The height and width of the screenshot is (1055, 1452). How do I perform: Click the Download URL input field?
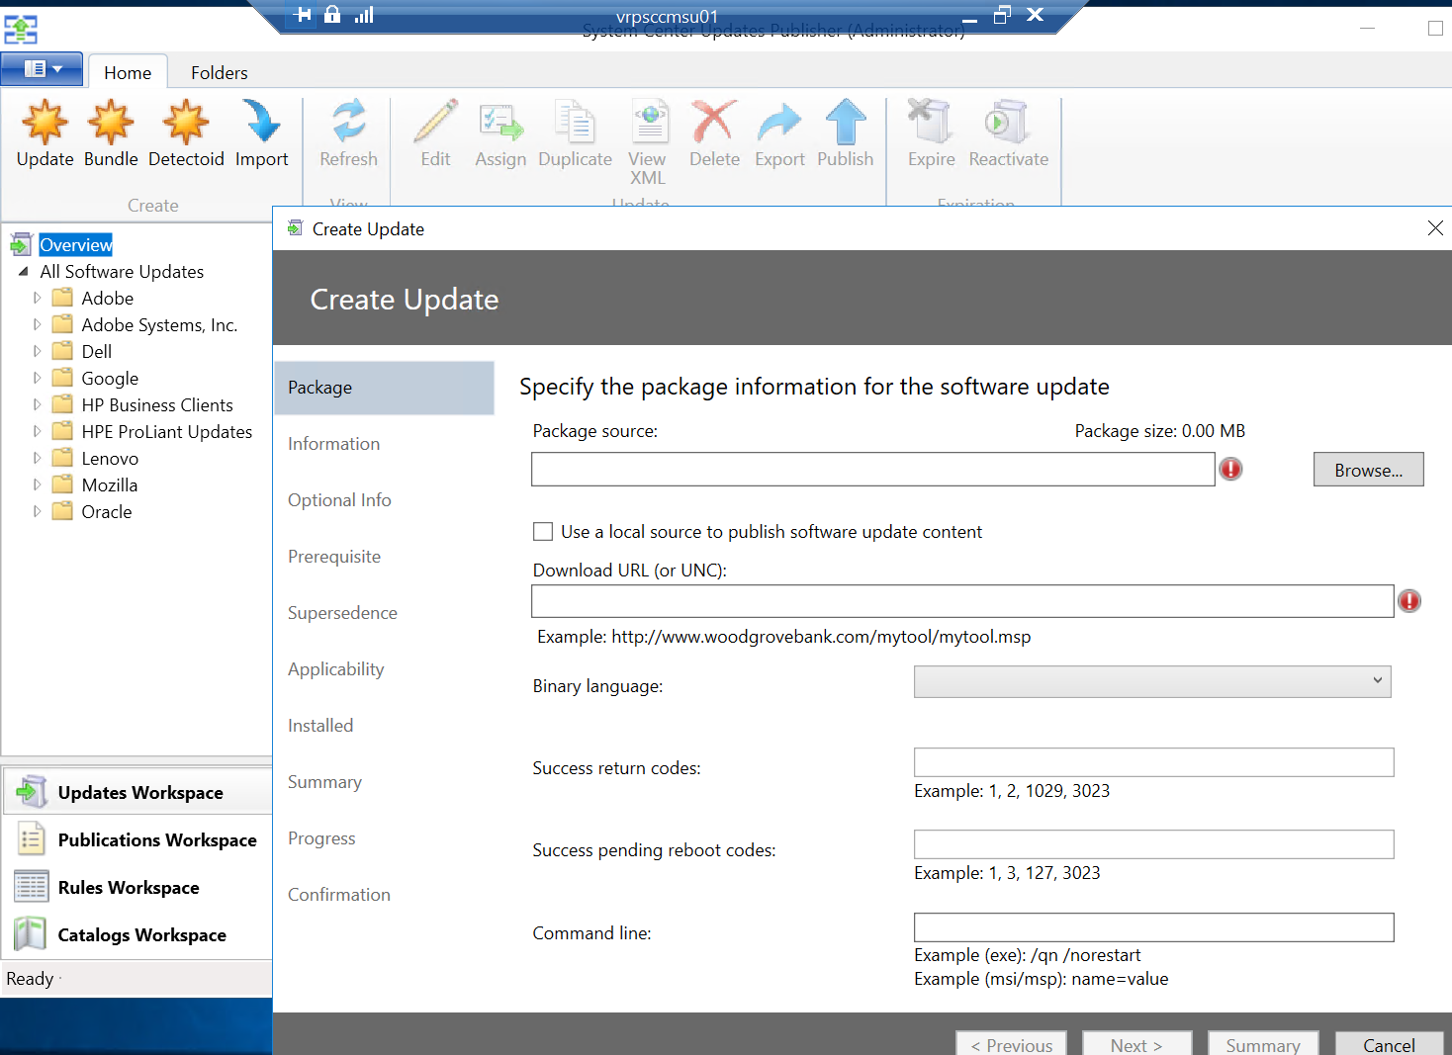click(962, 601)
